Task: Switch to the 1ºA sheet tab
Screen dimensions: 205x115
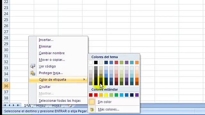Action: pos(27,105)
